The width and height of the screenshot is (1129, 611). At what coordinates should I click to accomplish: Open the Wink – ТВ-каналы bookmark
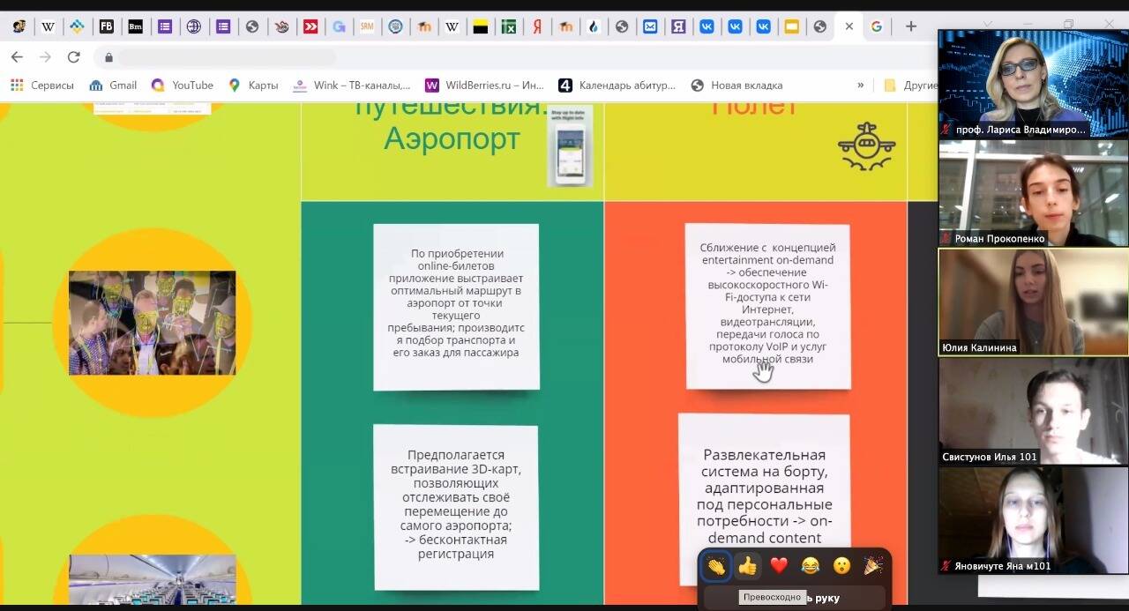(x=351, y=86)
